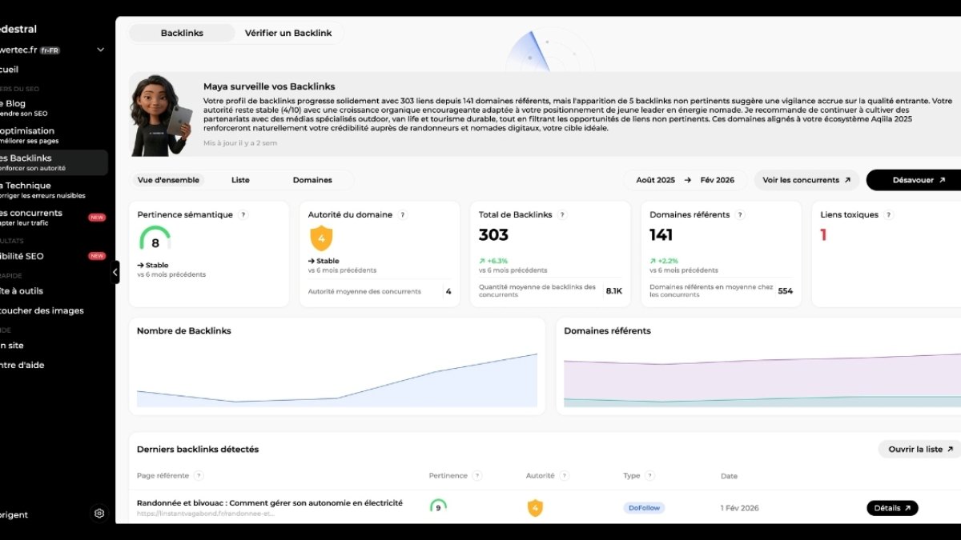Click the red toxic links count 1
The image size is (961, 540).
click(823, 235)
